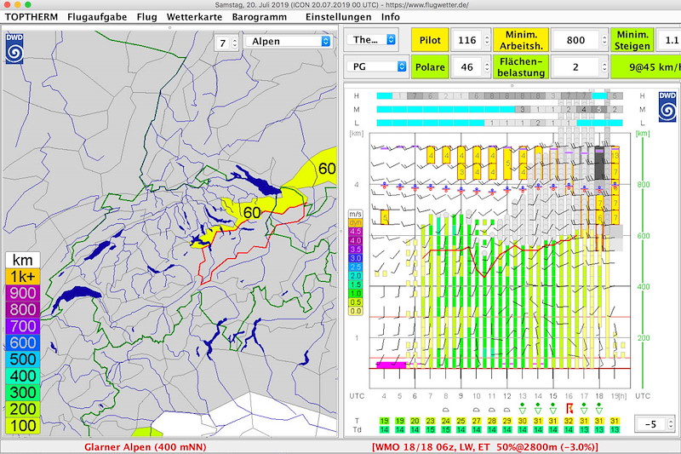The width and height of the screenshot is (681, 454).
Task: Click the DWD logo on the map
Action: coord(14,49)
